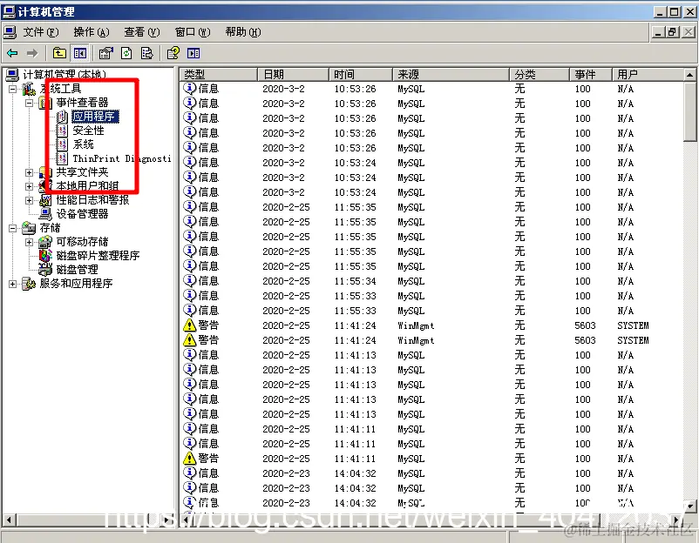Click the time cell 11:55:34
The width and height of the screenshot is (699, 543).
click(x=356, y=281)
